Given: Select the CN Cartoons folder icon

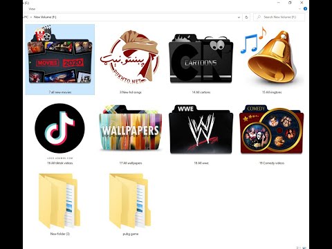Looking at the screenshot, I should click(x=201, y=58).
